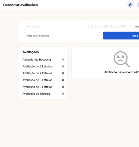
Task: Click the count next to Aguardando Resposta
Action: [63, 60]
